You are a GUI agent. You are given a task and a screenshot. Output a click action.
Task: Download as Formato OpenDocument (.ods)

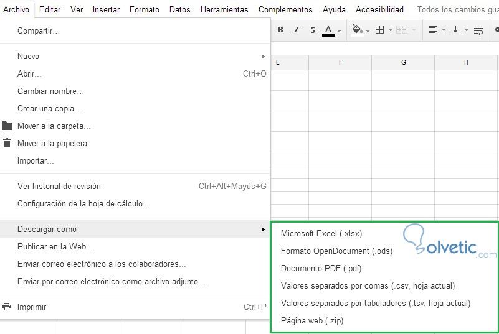pos(384,251)
